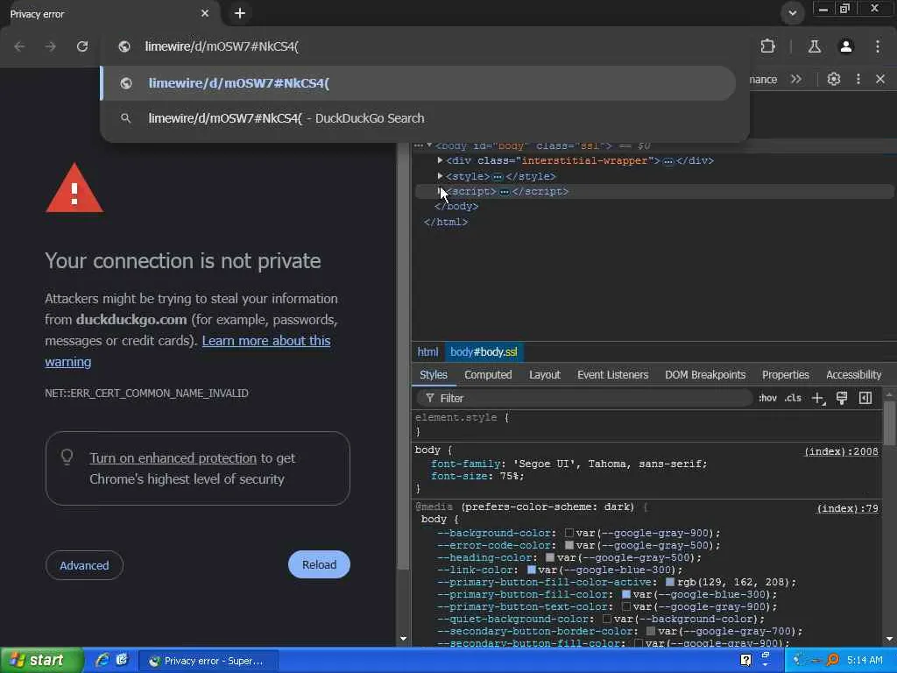Open the Chrome Labs flask icon
Viewport: 897px width, 673px height.
pyautogui.click(x=814, y=46)
